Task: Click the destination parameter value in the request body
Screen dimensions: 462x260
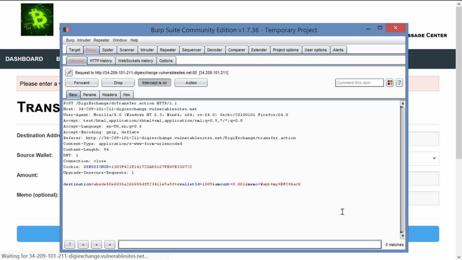Action: point(135,184)
